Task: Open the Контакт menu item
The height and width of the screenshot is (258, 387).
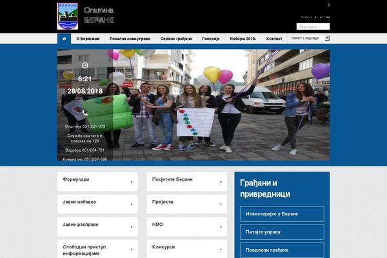Action: pyautogui.click(x=274, y=39)
